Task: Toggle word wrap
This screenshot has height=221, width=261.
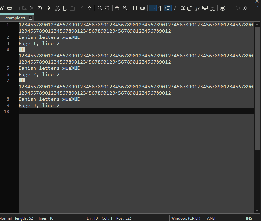Action: click(x=153, y=8)
